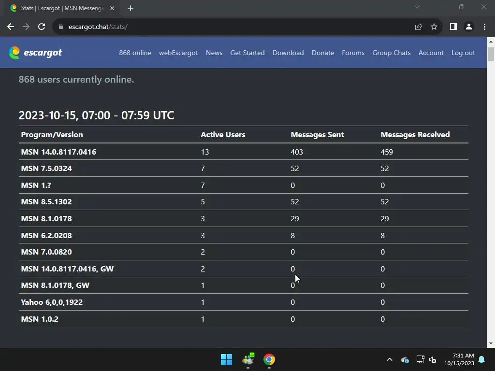Click the 403 messages sent value

tap(297, 152)
